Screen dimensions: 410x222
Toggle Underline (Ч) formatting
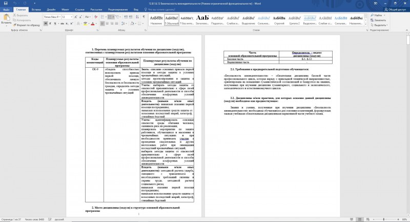point(55,24)
